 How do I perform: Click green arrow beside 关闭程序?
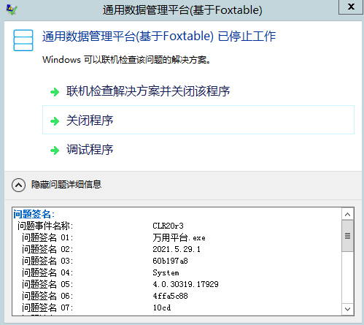click(x=55, y=121)
